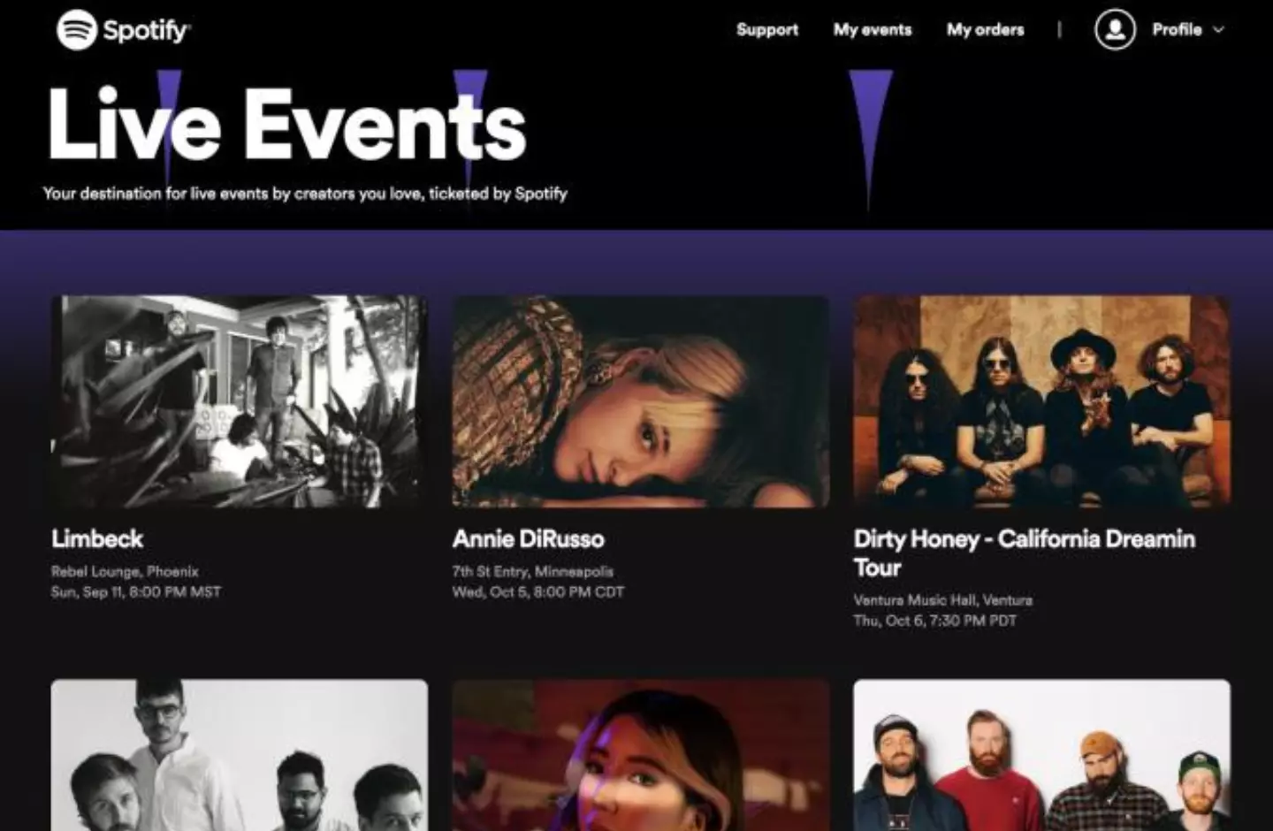This screenshot has height=831, width=1273.
Task: Click 7th St Entry, Minneapolis venue text
Action: point(532,571)
